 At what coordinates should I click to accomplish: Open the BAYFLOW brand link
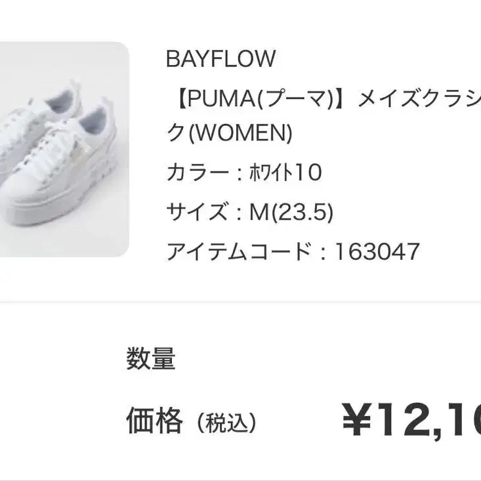220,59
